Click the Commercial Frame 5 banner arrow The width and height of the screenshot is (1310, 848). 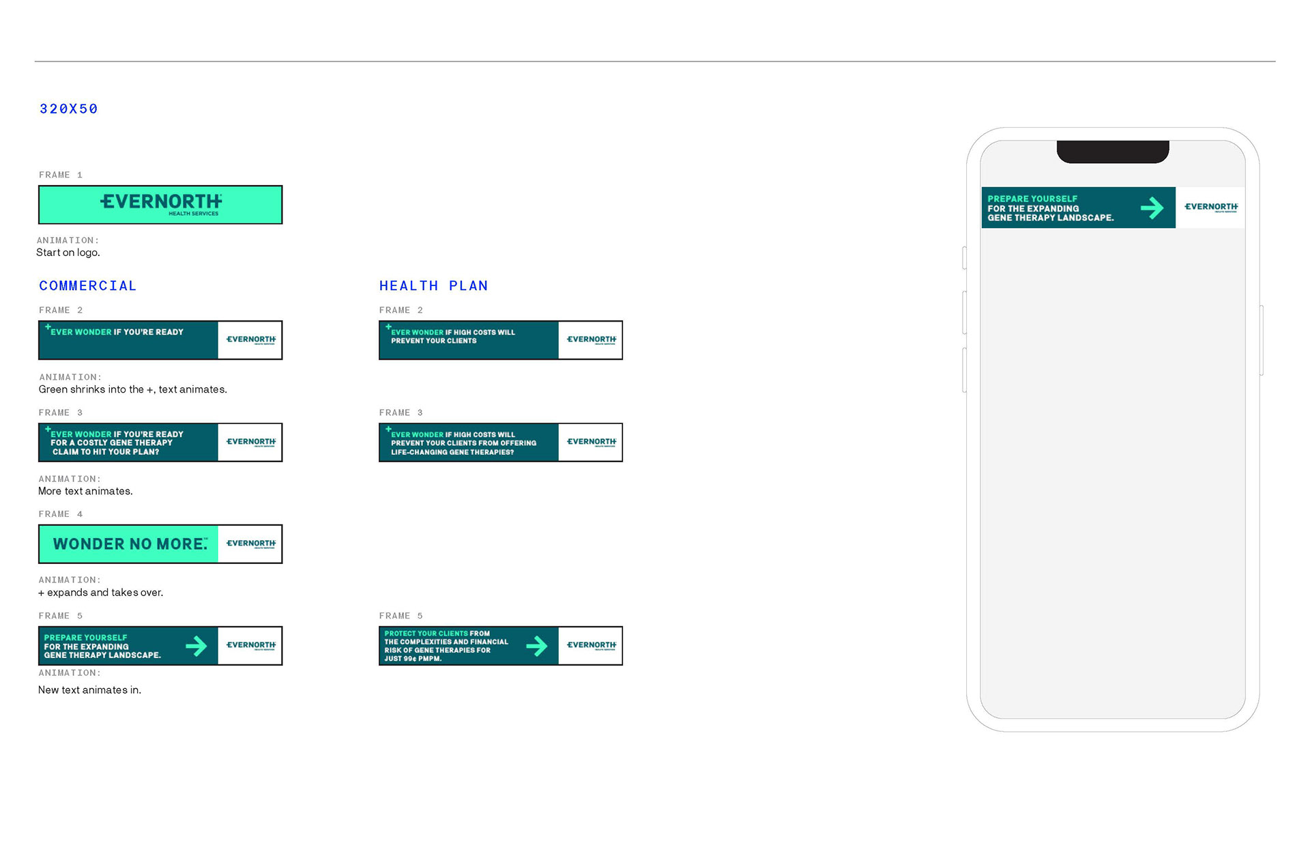196,646
